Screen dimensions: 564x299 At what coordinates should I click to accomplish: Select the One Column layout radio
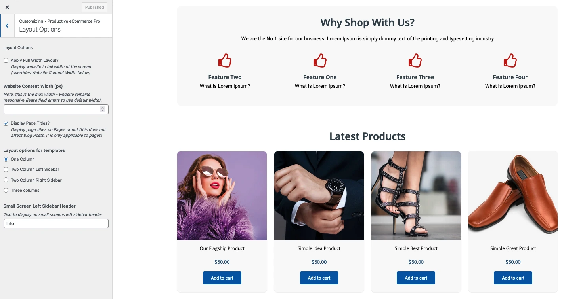(6, 159)
